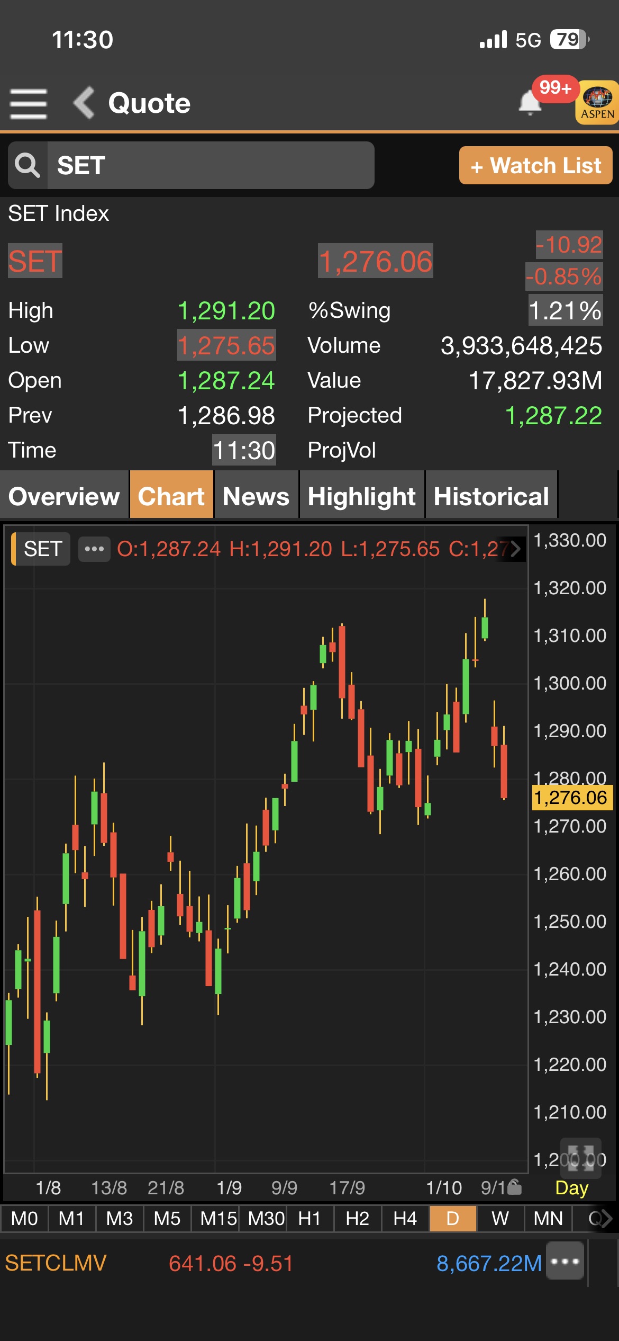Tap the ASPEN logo icon
Viewport: 619px width, 1341px height.
pos(598,102)
